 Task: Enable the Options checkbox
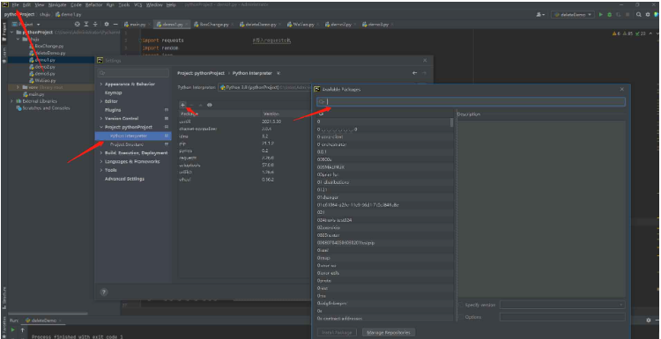[461, 317]
